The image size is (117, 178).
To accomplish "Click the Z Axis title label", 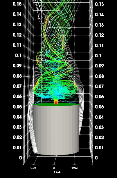I will click(57, 172).
